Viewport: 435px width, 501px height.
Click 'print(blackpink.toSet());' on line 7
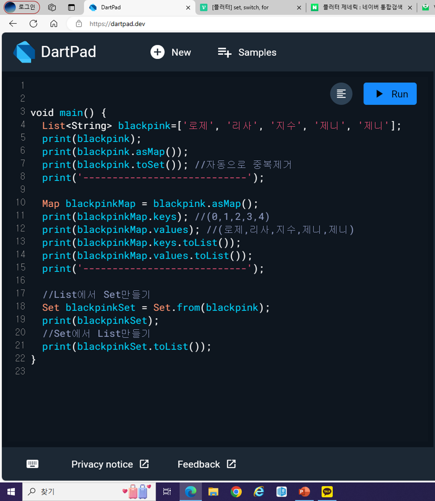coord(115,165)
